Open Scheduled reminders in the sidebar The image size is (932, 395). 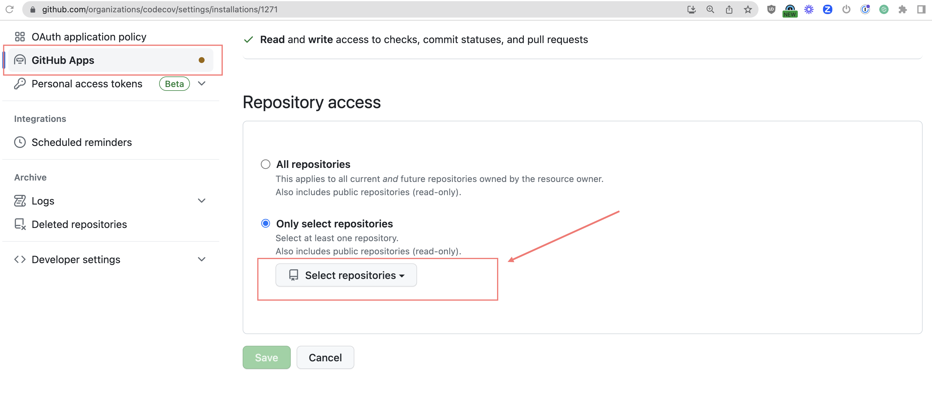(81, 142)
